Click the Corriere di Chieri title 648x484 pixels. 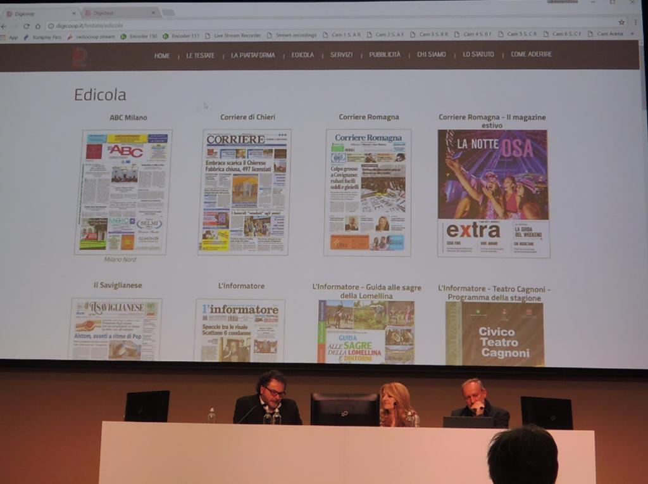click(x=247, y=117)
